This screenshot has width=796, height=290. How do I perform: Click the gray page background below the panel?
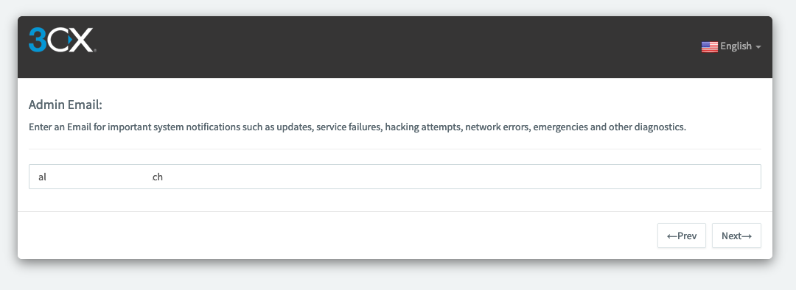(396, 276)
